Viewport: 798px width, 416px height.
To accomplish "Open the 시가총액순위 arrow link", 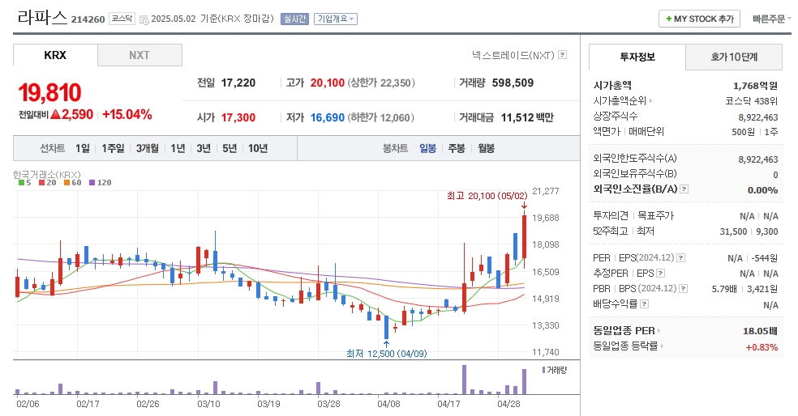I will click(650, 101).
